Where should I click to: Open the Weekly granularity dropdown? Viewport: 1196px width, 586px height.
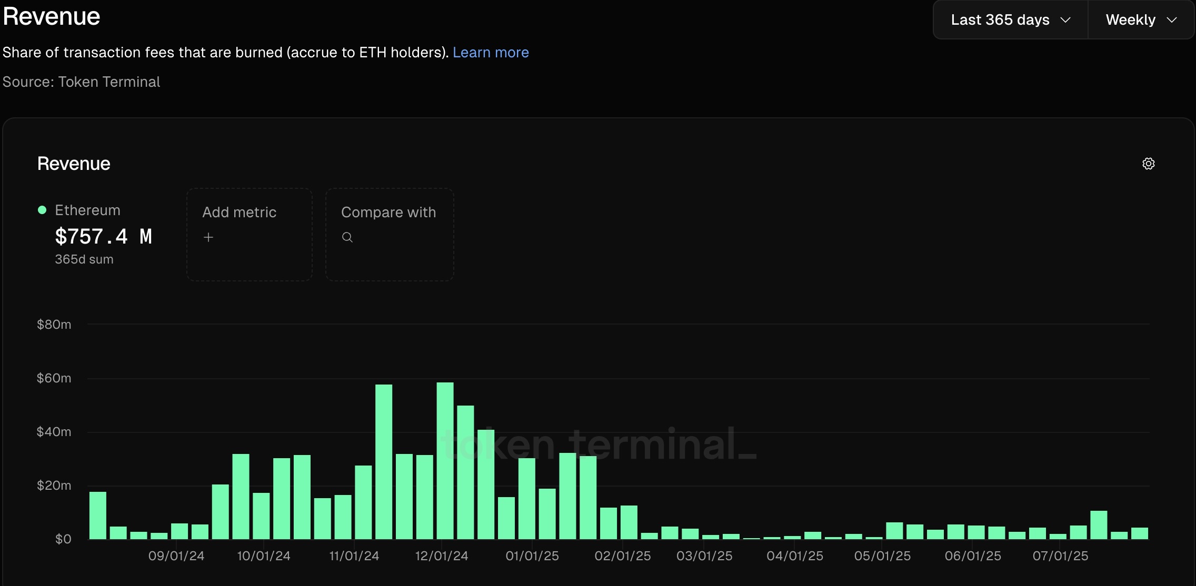[x=1141, y=20]
